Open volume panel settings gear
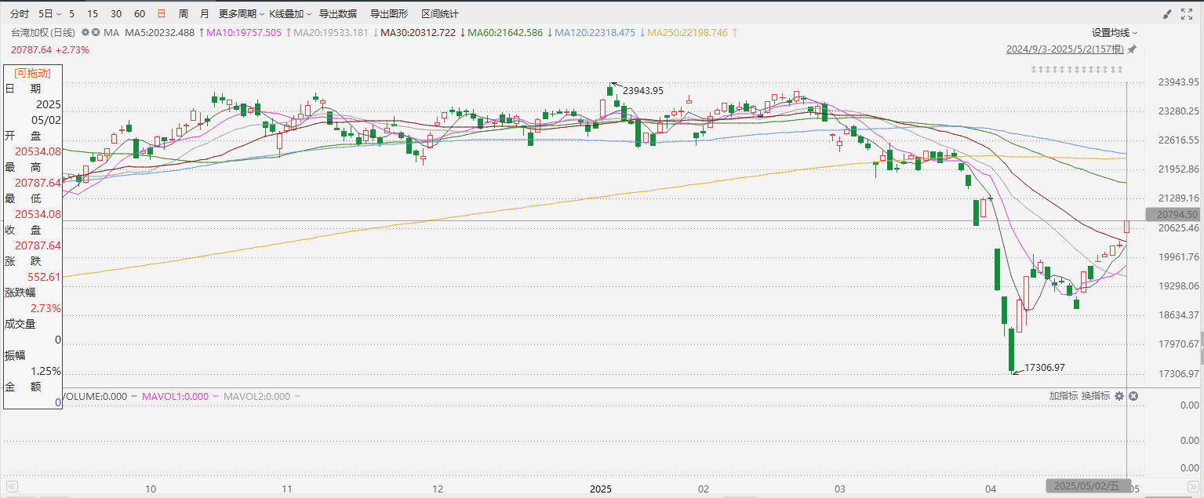The width and height of the screenshot is (1204, 498). tap(1119, 396)
